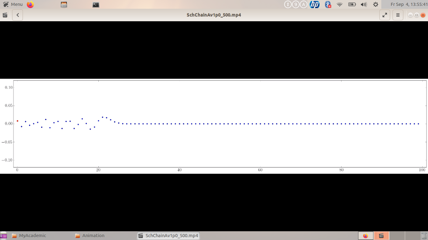Click the circled up-down arrows indicator
The height and width of the screenshot is (240, 428).
[x=288, y=4]
